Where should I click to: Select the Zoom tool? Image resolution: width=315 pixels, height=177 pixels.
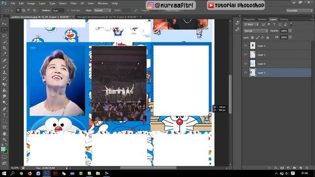4,140
